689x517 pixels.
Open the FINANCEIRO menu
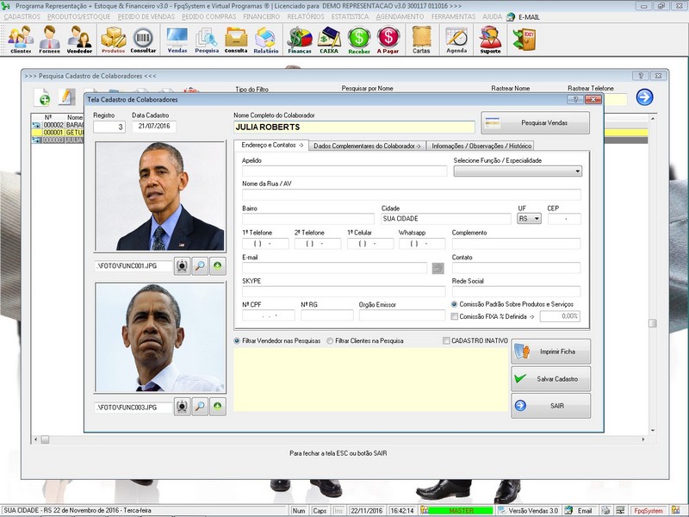click(x=262, y=16)
